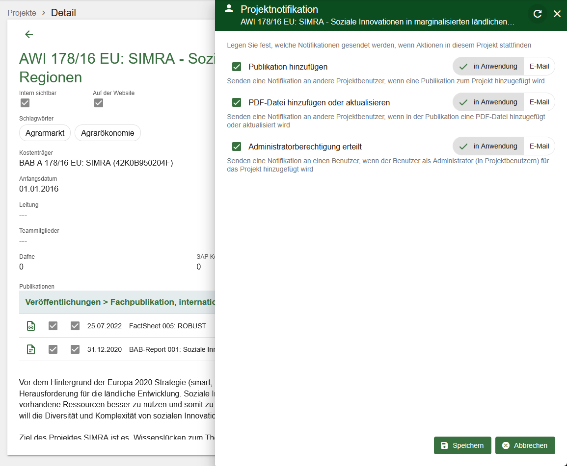Click Anfangsdatum value 01.01.2016
The height and width of the screenshot is (466, 567).
[x=39, y=189]
